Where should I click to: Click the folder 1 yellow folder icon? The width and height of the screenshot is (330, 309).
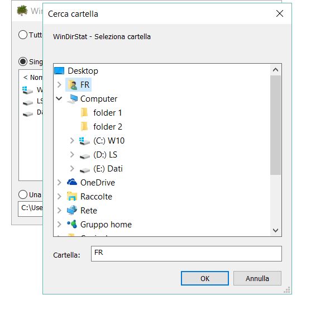click(84, 112)
